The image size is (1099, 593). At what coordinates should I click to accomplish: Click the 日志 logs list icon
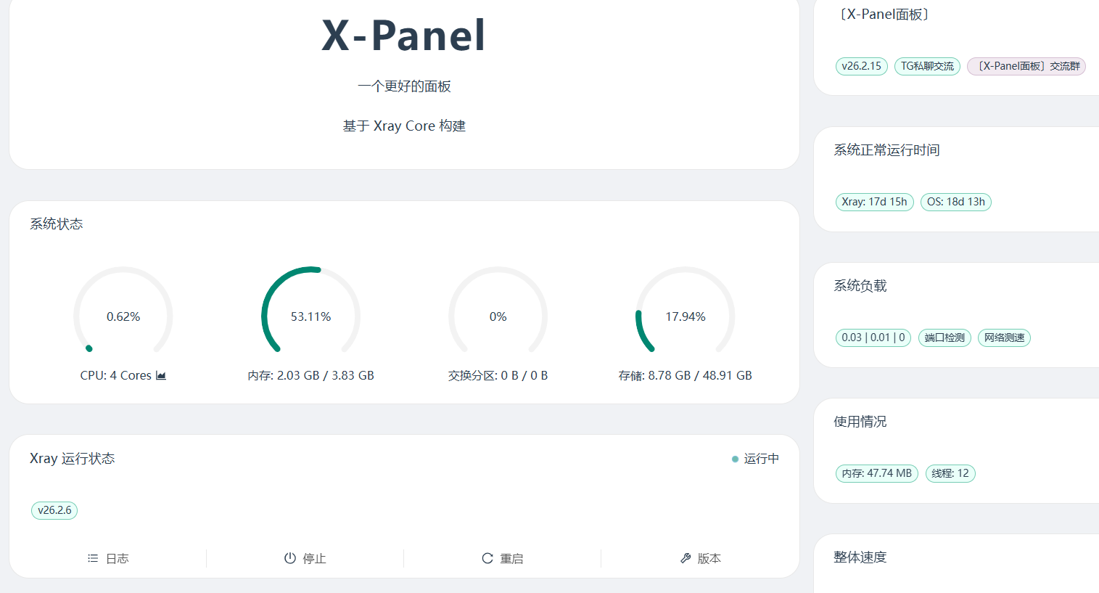(x=93, y=558)
